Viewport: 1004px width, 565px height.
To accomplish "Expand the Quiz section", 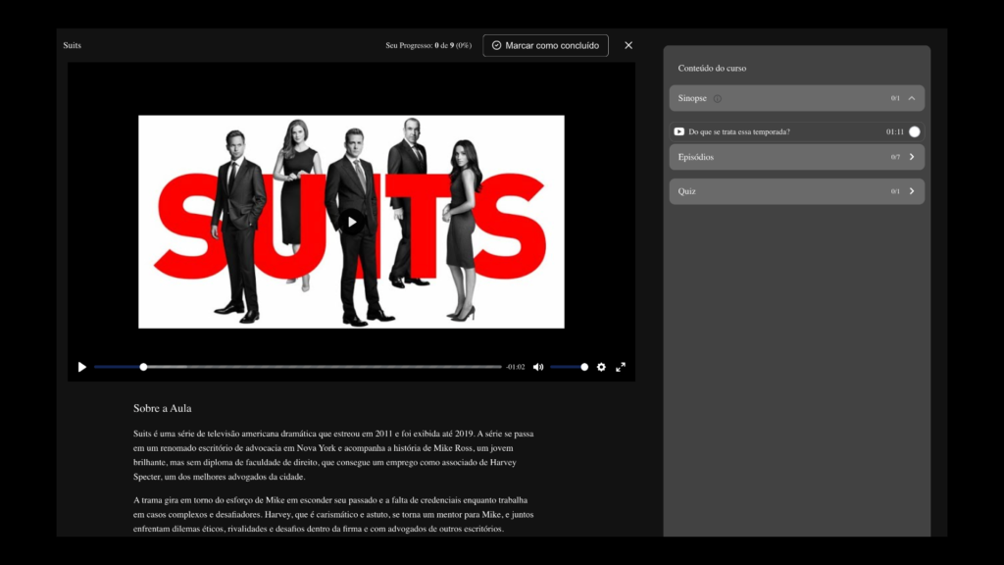I will tap(912, 191).
